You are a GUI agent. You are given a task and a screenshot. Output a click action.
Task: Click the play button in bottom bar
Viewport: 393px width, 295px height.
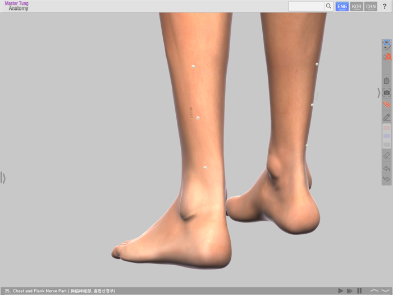(340, 291)
